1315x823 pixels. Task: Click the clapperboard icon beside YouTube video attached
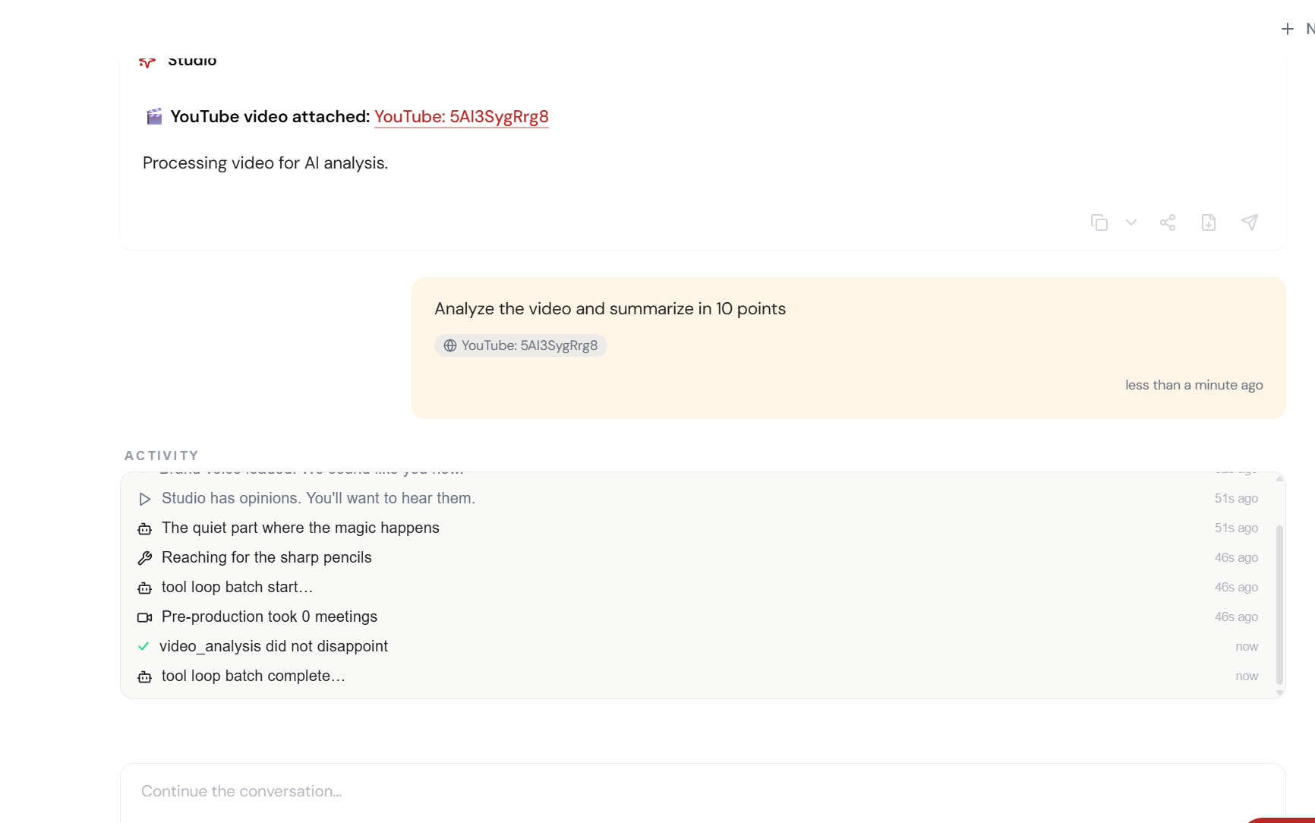coord(153,116)
